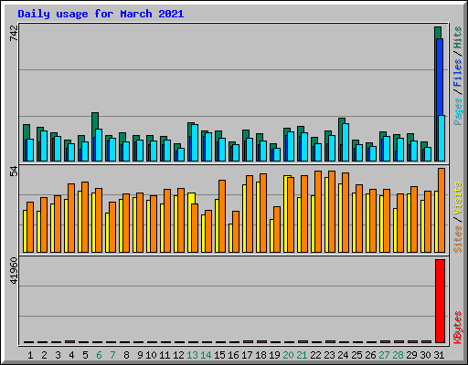This screenshot has width=468, height=365.
Task: Select the orange Visits bar on day 23
Action: click(332, 212)
